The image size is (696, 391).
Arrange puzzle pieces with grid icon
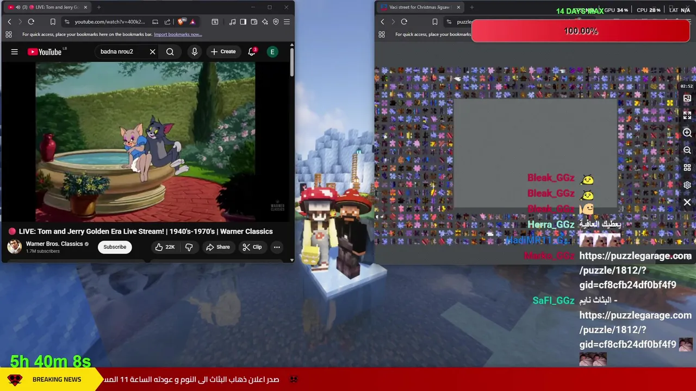[x=687, y=168]
